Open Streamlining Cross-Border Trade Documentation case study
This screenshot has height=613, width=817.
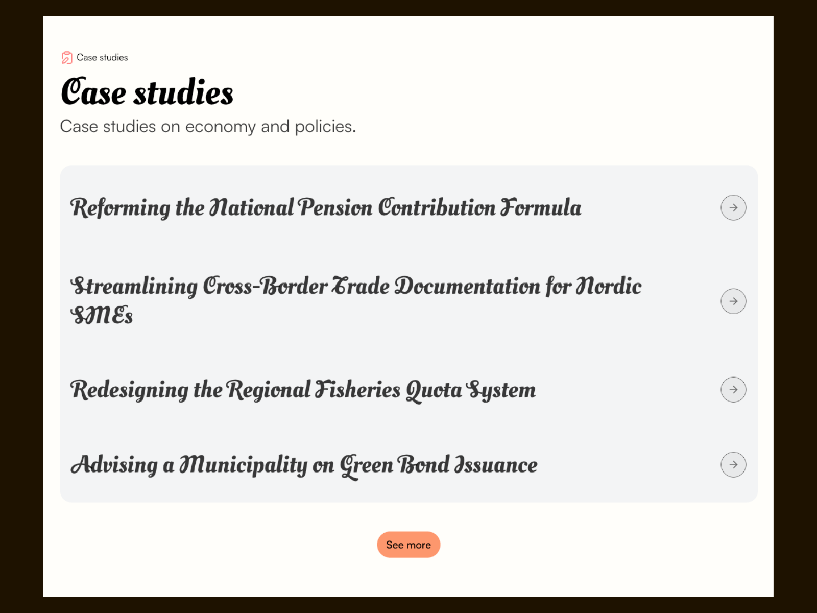pyautogui.click(x=356, y=300)
